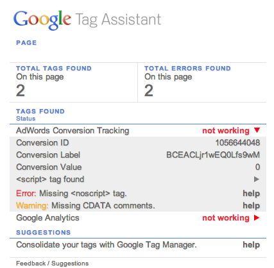Open help for Missing CDATA comments warning
274x268 pixels.
251,205
